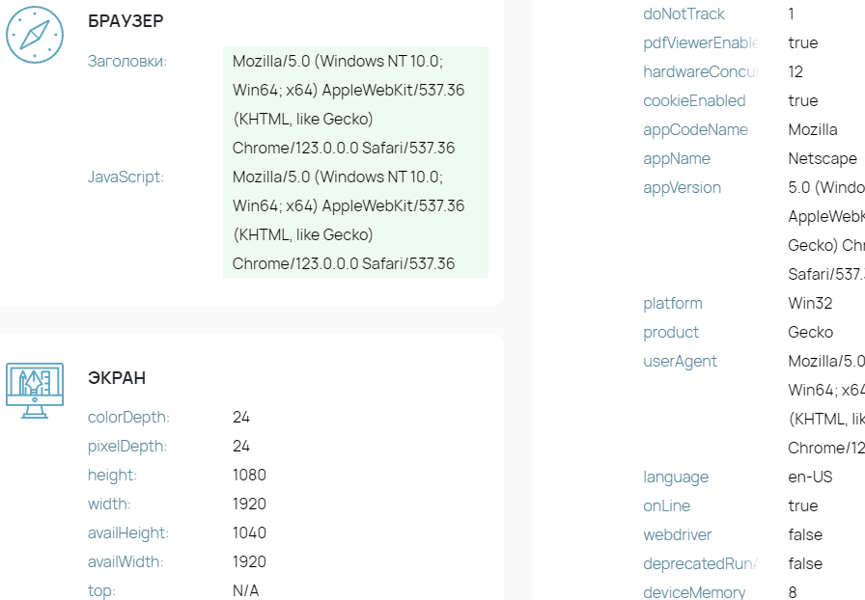Click the deviceMemory property label

point(694,593)
